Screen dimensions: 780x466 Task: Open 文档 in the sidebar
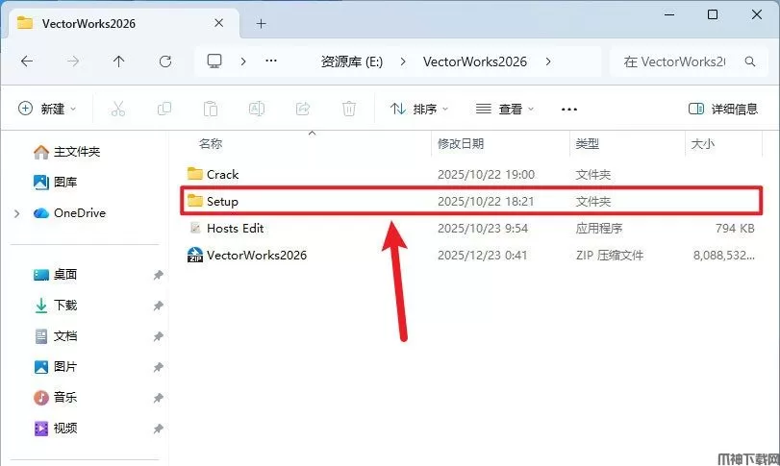coord(55,336)
